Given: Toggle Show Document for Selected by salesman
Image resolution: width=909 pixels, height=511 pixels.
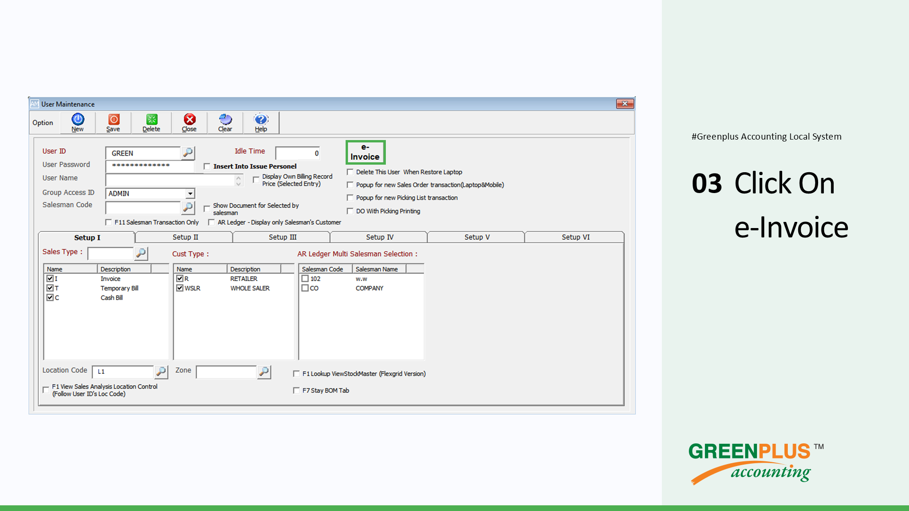Looking at the screenshot, I should point(207,209).
